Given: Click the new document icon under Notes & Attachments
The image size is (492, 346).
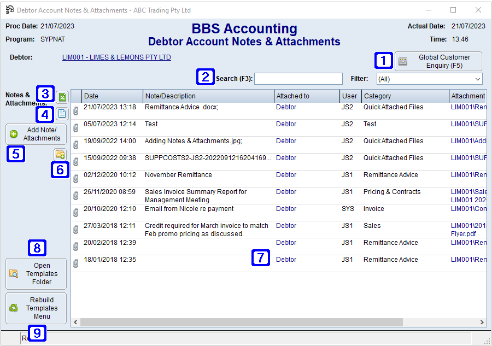Looking at the screenshot, I should 62,114.
